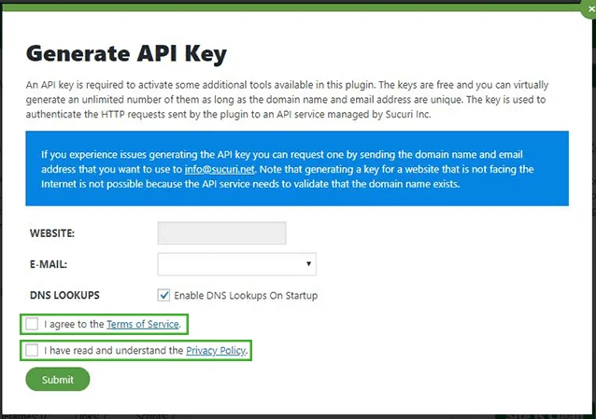Click the DNS LOOKUPS label

tap(64, 295)
